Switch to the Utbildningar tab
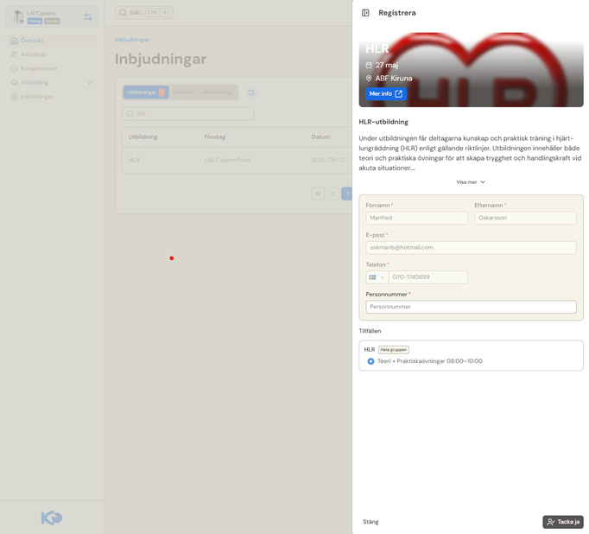This screenshot has height=534, width=589. 146,92
